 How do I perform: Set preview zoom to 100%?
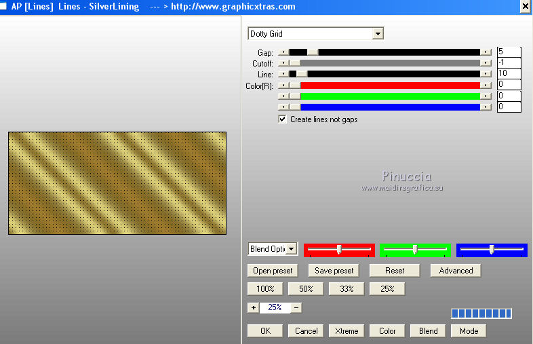tap(265, 289)
